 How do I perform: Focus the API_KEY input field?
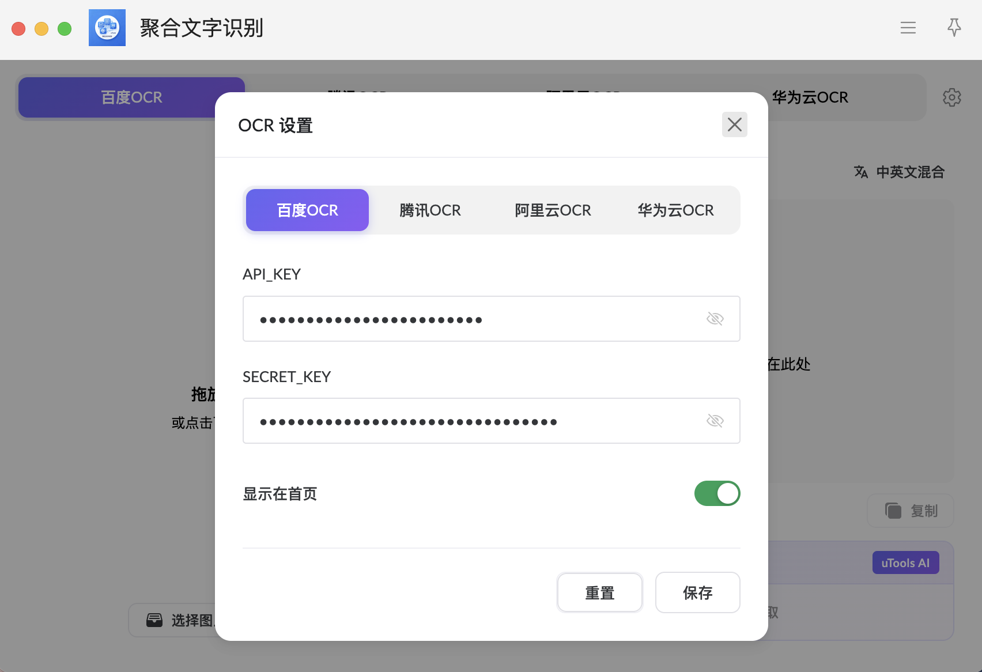pos(491,319)
